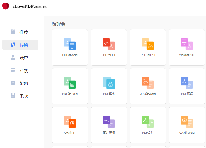This screenshot has height=148, width=206.
Task: Open the PDF转Word tool label
Action: coord(70,55)
